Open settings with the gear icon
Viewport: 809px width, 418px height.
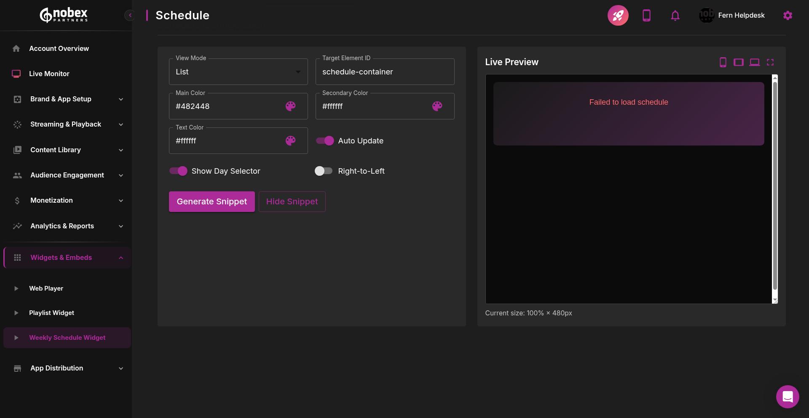pyautogui.click(x=788, y=15)
